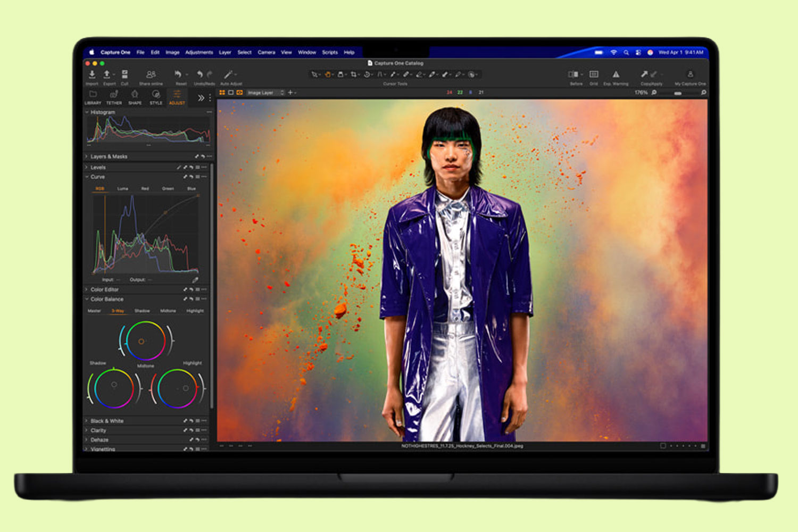
Task: Activate the Pan hand cursor tool
Action: coord(328,74)
